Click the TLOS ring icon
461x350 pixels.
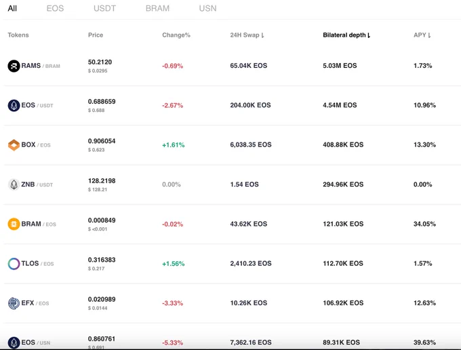14,264
